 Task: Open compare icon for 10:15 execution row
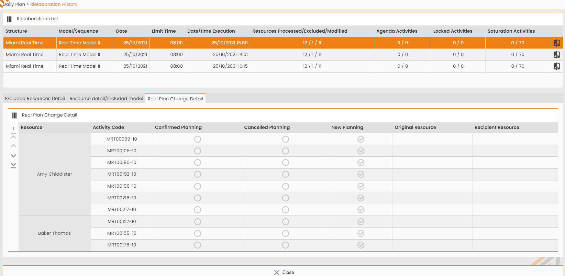(556, 66)
